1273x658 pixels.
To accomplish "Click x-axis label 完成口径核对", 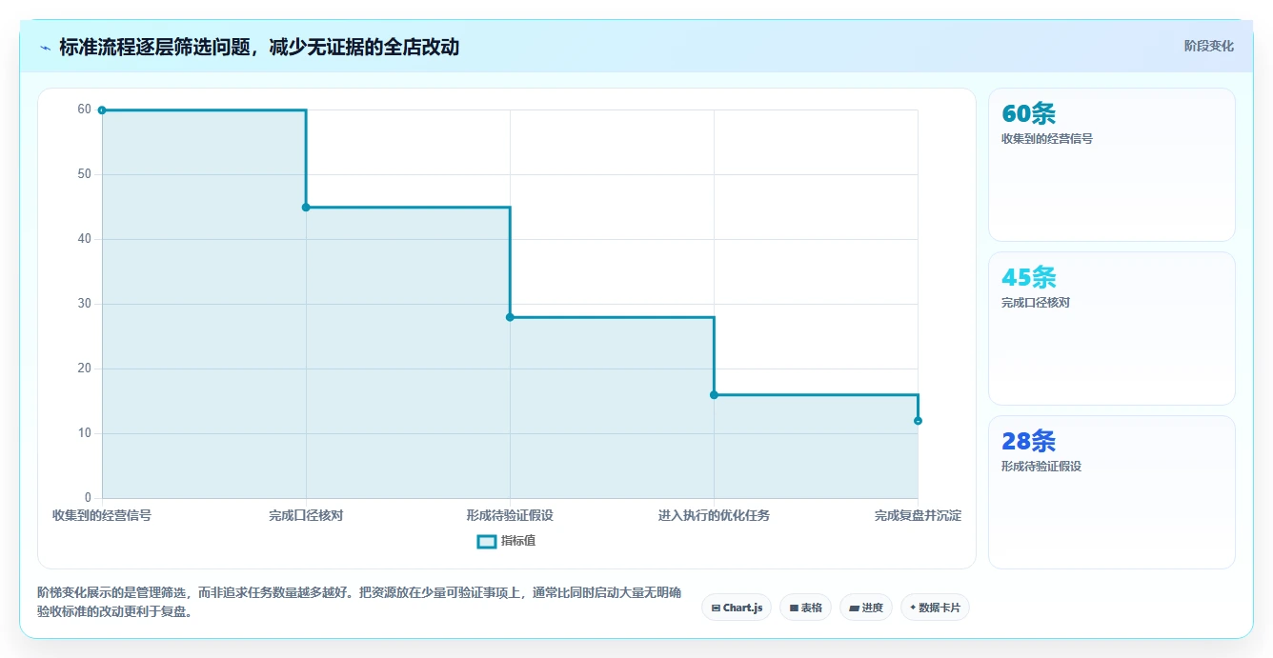I will pyautogui.click(x=306, y=515).
